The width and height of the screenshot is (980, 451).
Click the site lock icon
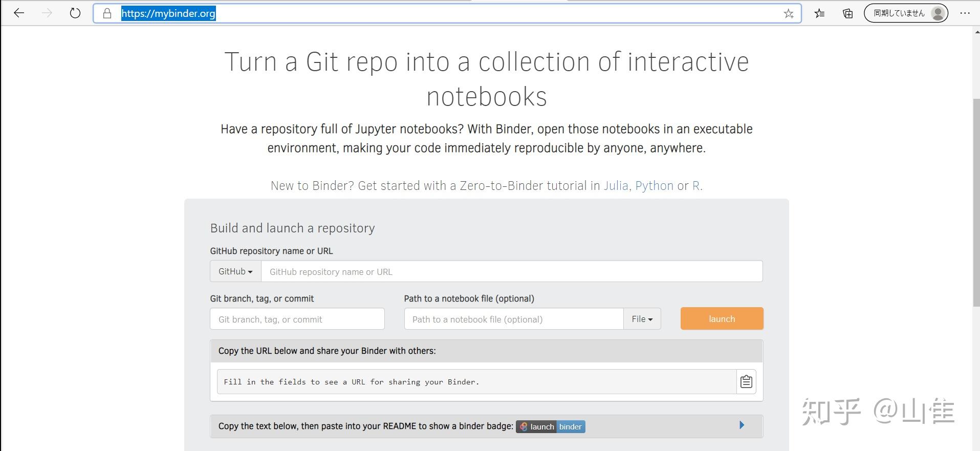pos(107,13)
